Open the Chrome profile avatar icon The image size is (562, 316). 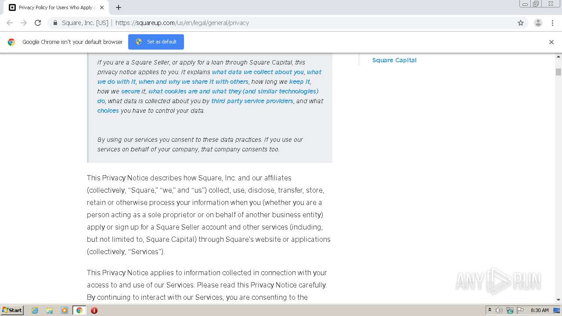tap(538, 23)
